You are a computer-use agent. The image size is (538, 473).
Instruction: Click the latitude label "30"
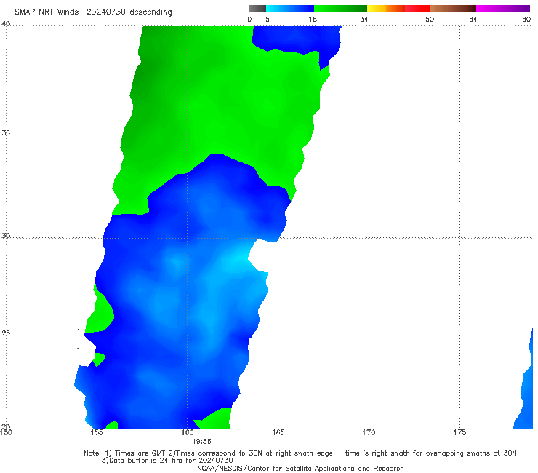[x=6, y=236]
